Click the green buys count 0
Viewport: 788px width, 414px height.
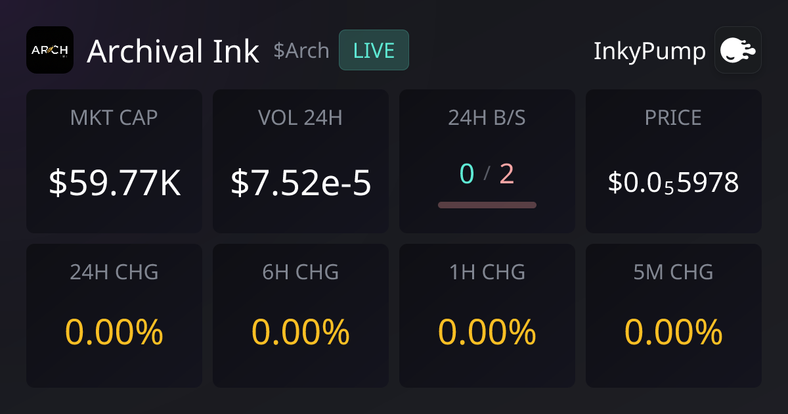pyautogui.click(x=467, y=173)
